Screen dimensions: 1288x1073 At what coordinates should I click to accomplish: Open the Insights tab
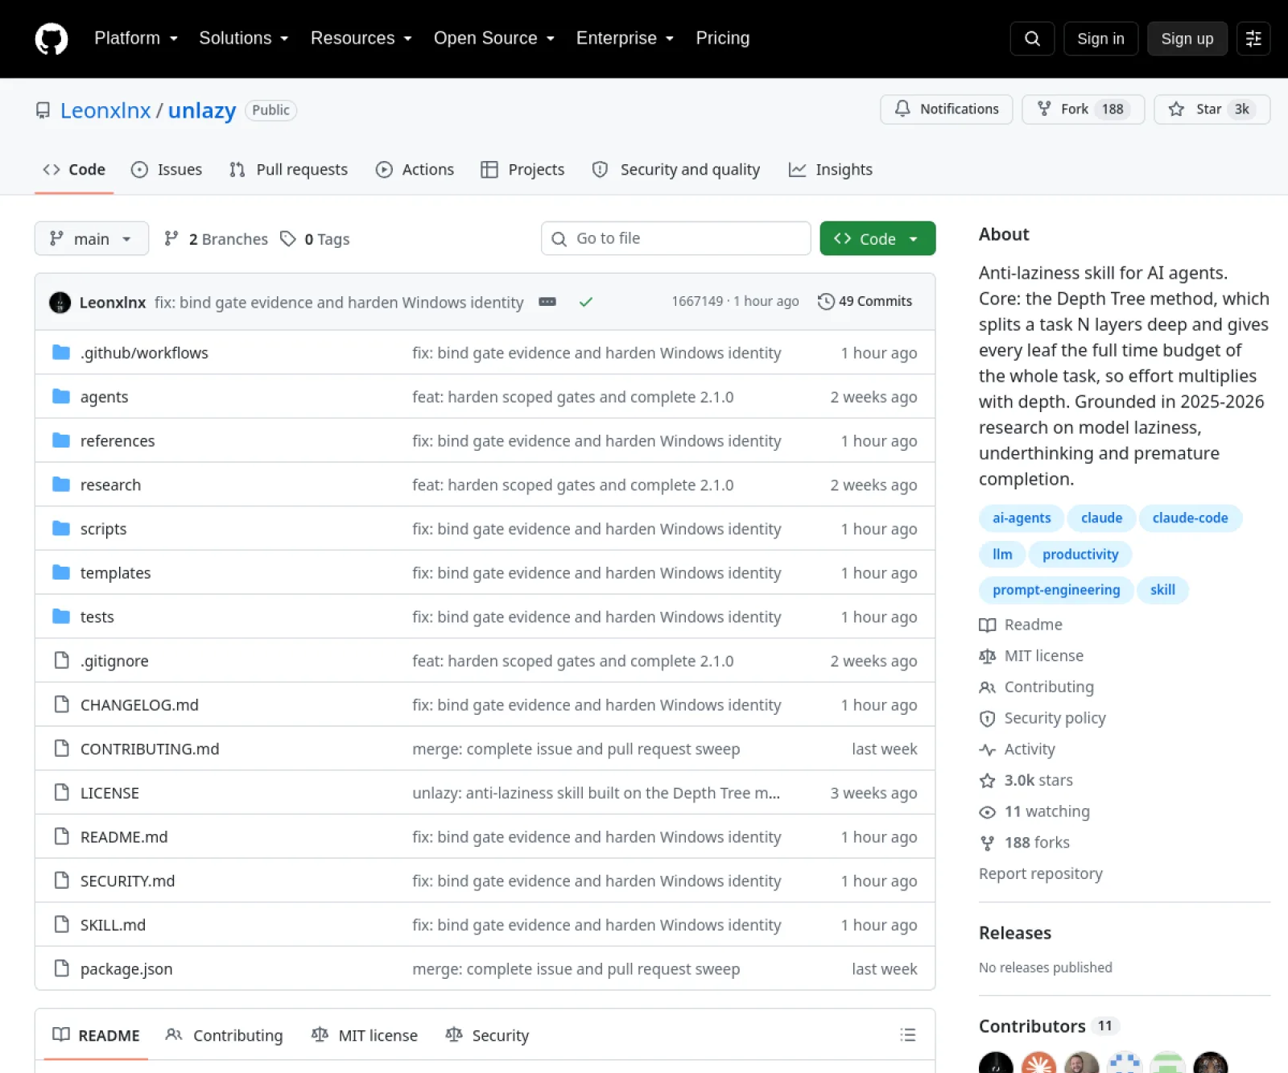pos(831,170)
